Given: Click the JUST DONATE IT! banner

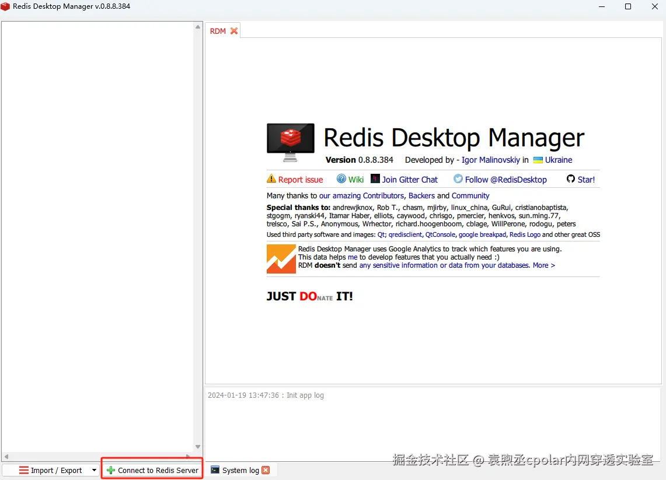Looking at the screenshot, I should pos(309,296).
